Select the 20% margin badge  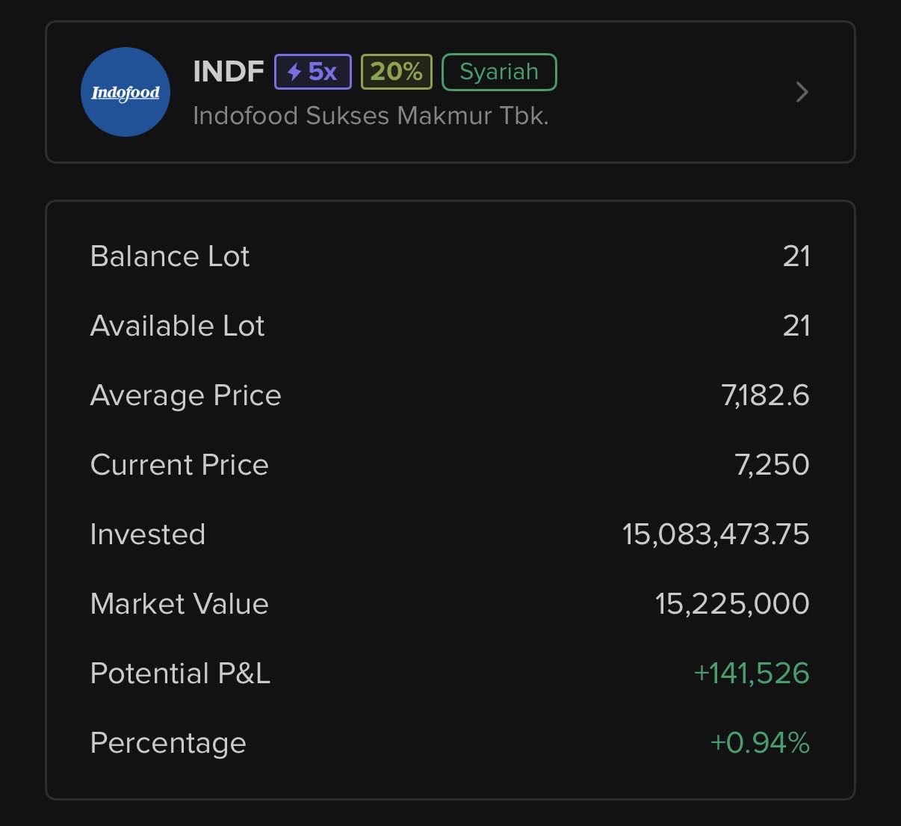pyautogui.click(x=396, y=73)
